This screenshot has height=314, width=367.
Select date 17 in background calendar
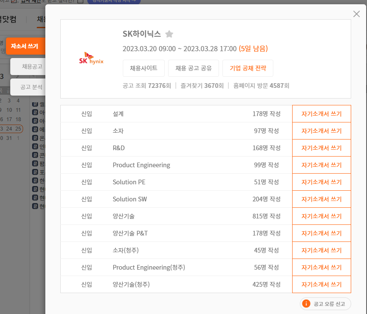pos(9,119)
